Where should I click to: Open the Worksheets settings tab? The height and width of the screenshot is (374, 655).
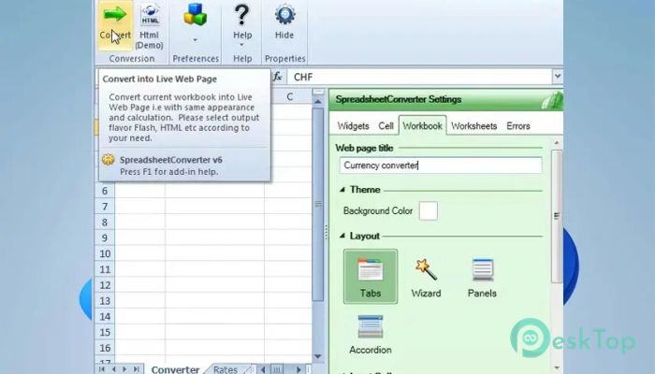(474, 126)
